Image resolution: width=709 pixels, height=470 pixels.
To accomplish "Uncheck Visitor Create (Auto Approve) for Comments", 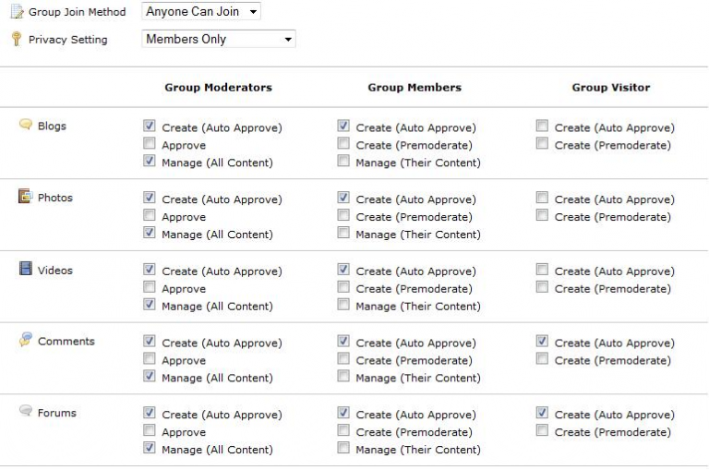I will [x=542, y=341].
